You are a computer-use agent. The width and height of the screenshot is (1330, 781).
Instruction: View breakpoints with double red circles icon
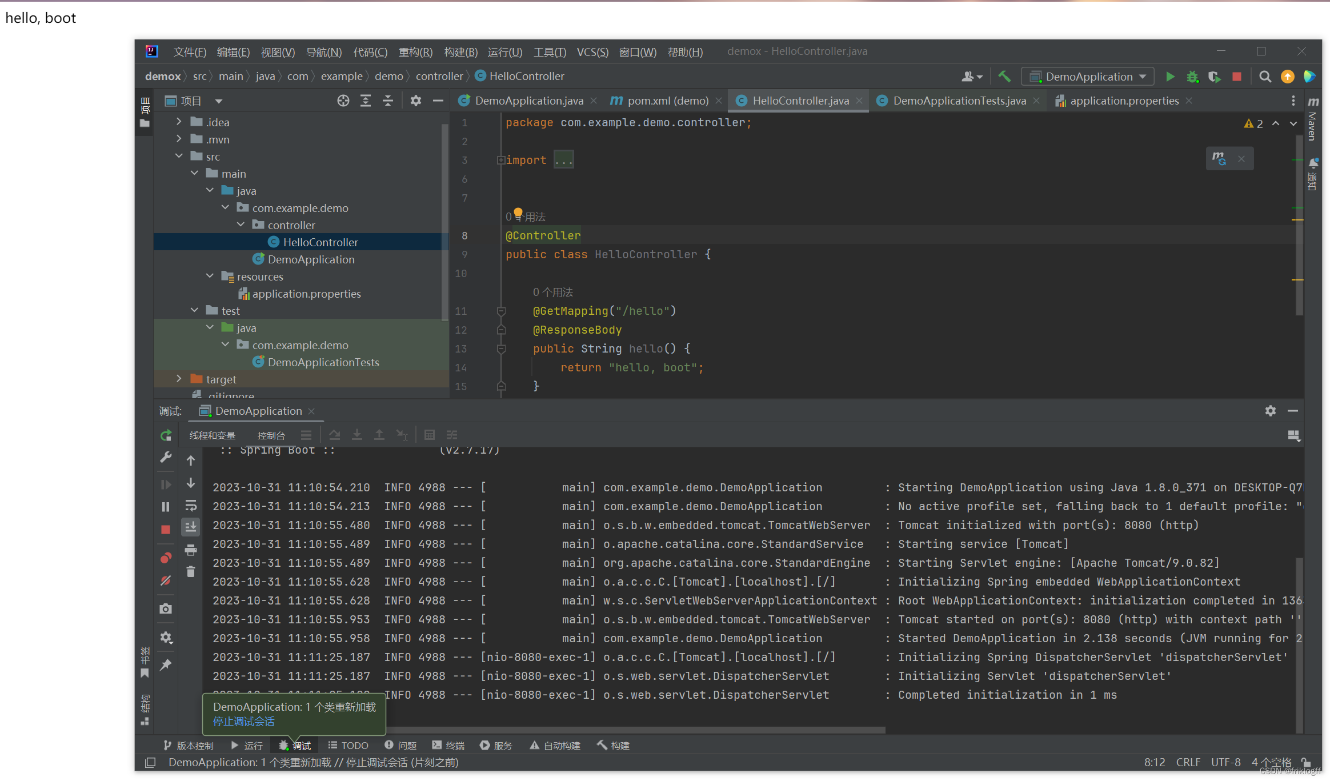coord(166,558)
